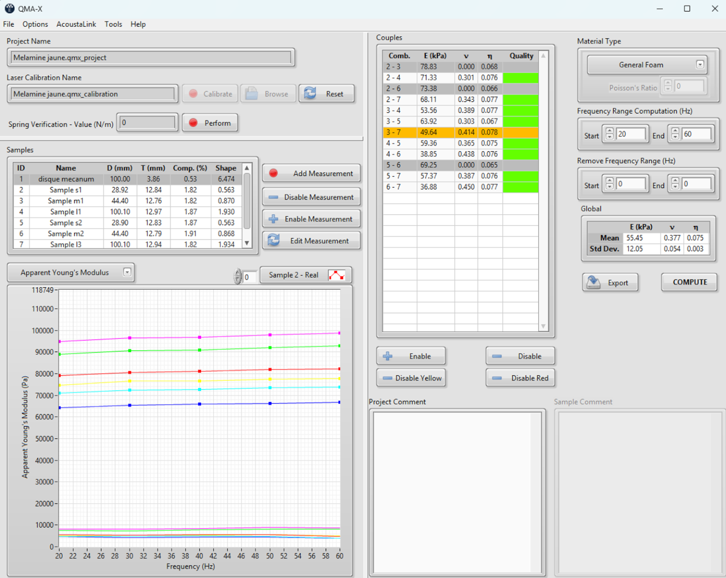The image size is (726, 578).
Task: Select the Sample s2 row
Action: coord(128,222)
